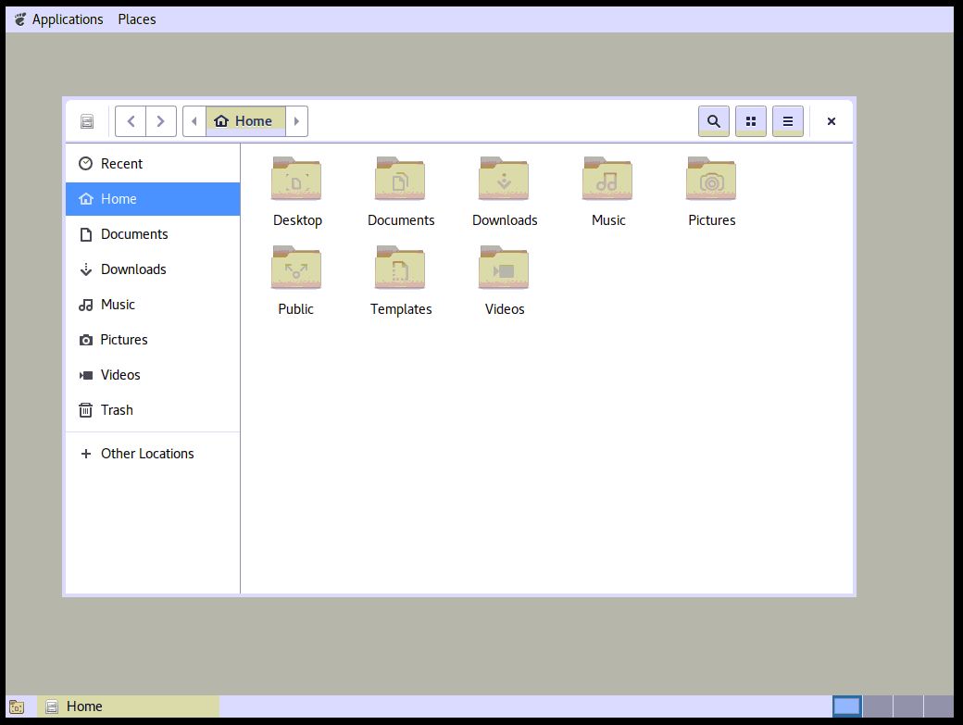Click the search magnifier button
Image resolution: width=963 pixels, height=725 pixels.
click(x=714, y=121)
